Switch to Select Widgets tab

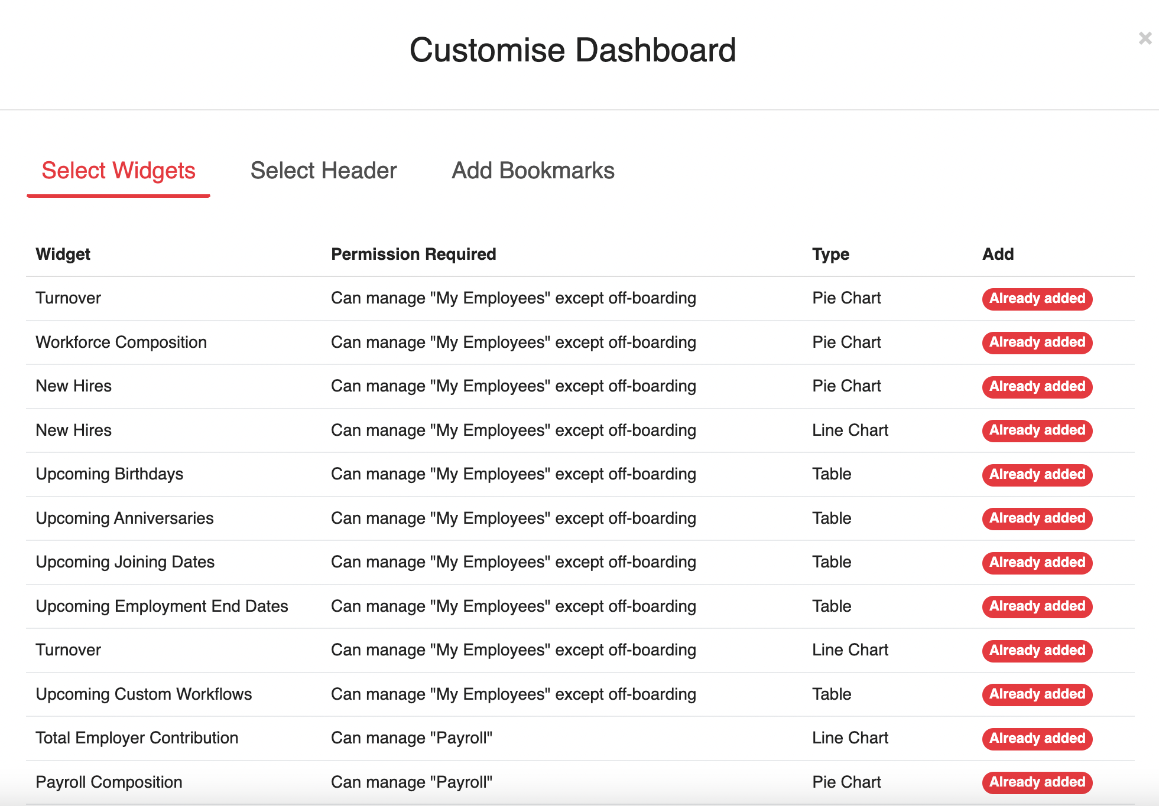(x=118, y=171)
